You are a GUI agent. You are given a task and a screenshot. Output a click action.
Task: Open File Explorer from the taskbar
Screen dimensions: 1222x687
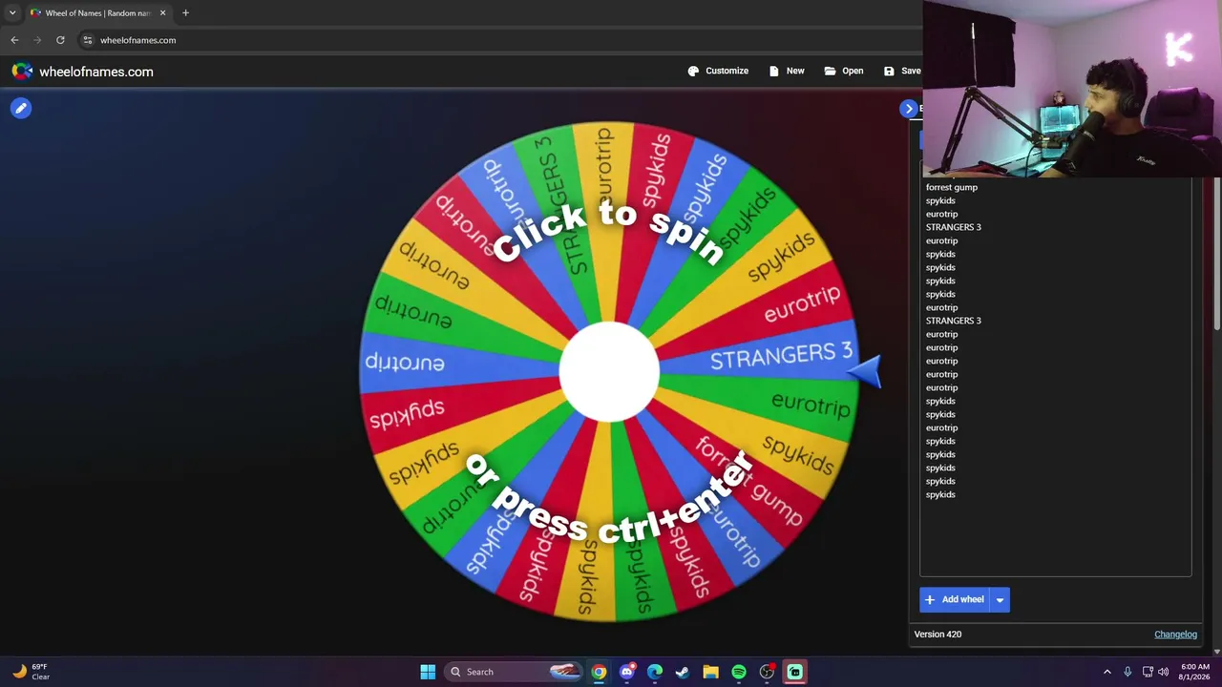click(x=710, y=672)
